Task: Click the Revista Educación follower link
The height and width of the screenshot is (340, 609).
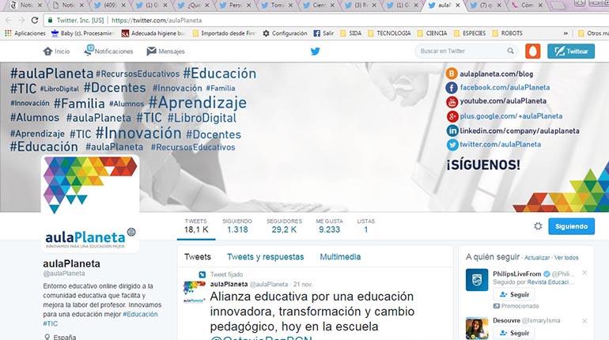Action: tap(550, 282)
